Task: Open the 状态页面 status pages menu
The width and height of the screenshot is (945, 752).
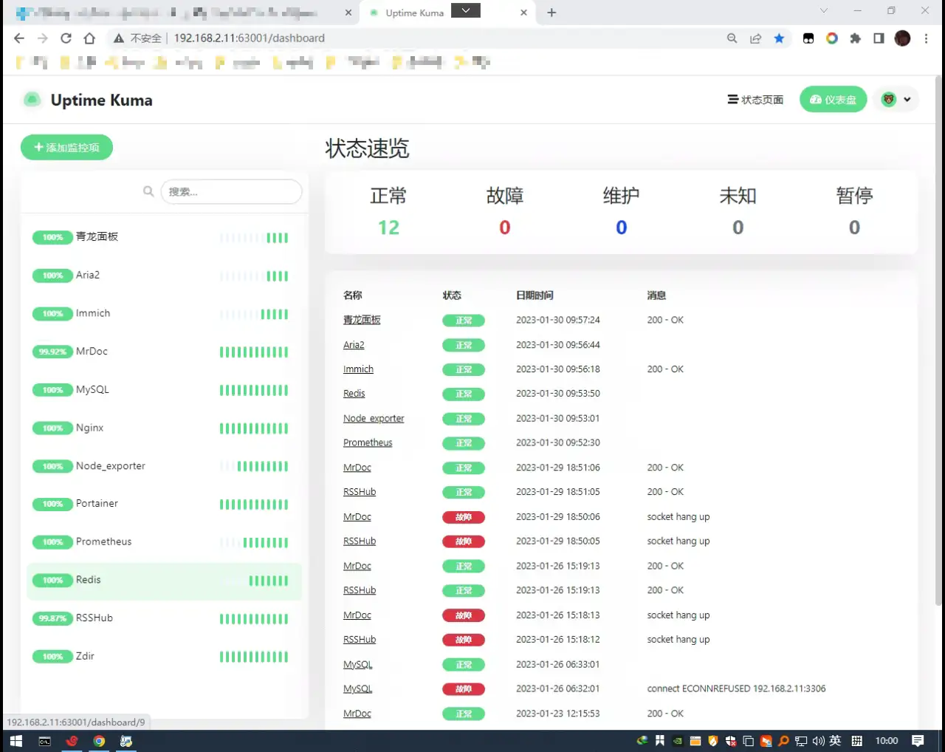Action: coord(755,100)
